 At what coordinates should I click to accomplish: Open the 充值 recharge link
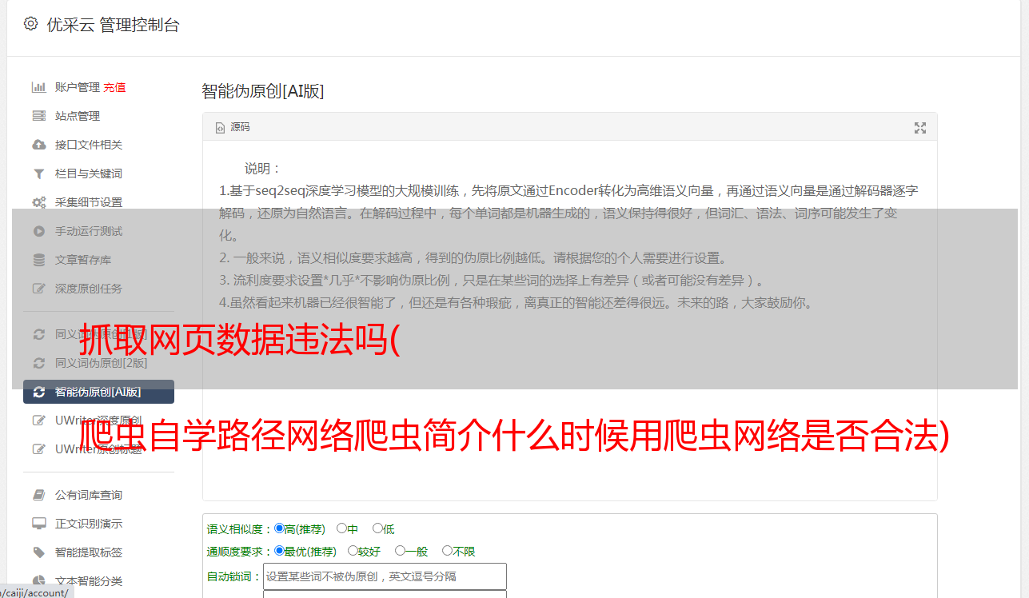click(x=114, y=87)
